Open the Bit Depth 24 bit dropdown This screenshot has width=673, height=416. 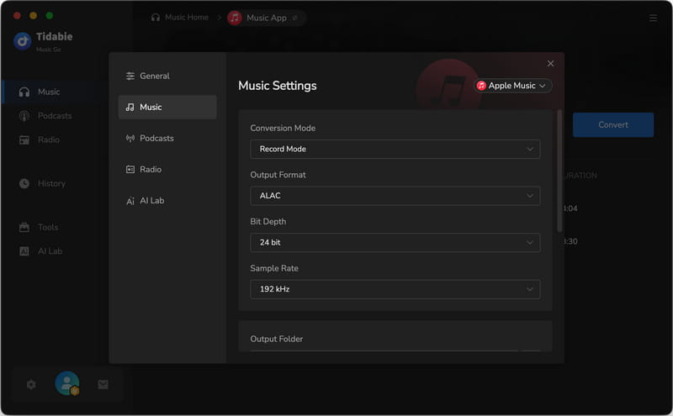[x=395, y=243]
